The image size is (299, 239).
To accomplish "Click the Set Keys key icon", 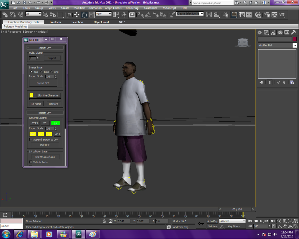I will pyautogui.click(x=201, y=224).
